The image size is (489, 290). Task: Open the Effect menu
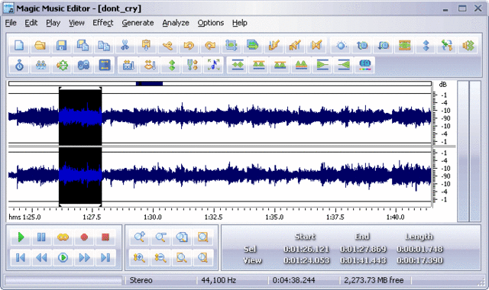click(x=103, y=23)
